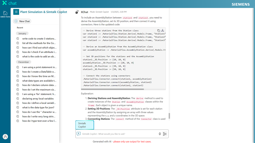The height and width of the screenshot is (143, 255).
Task: Send the message with arrow icon
Action: point(165,134)
